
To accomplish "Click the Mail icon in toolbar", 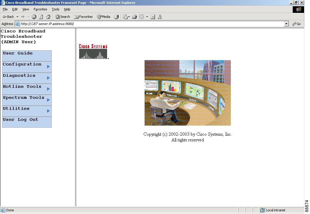I will (x=125, y=17).
